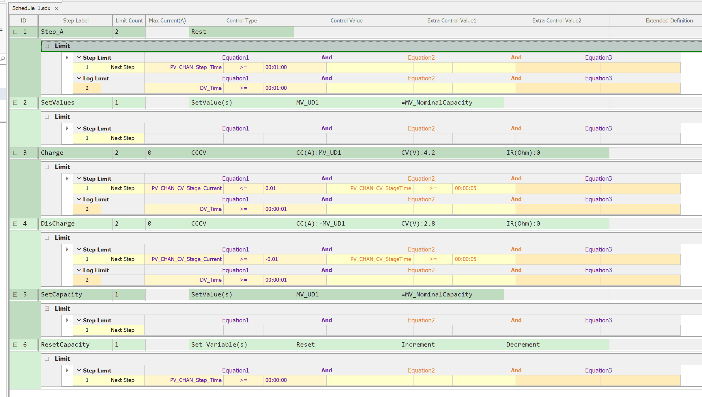Collapse step 1 Step_A row
Screen dimensions: 702x397
pyautogui.click(x=15, y=32)
